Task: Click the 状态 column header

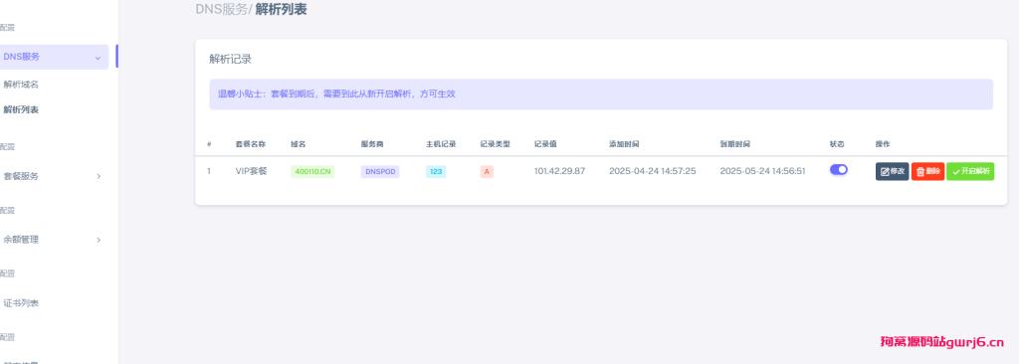Action: [837, 143]
